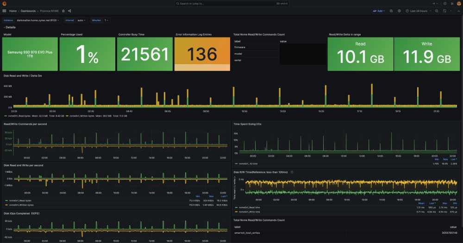Screen dimensions: 463x243
Task: Open the help question-mark icon
Action: 445,4
